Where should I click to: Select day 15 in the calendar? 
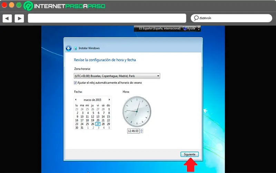(x=108, y=117)
